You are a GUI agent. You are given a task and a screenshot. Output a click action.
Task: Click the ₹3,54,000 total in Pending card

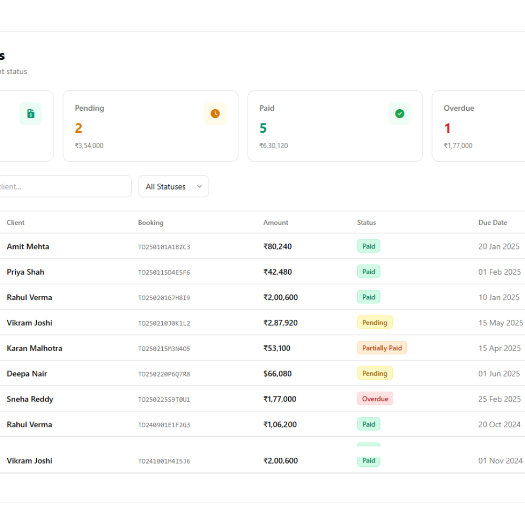click(x=89, y=145)
